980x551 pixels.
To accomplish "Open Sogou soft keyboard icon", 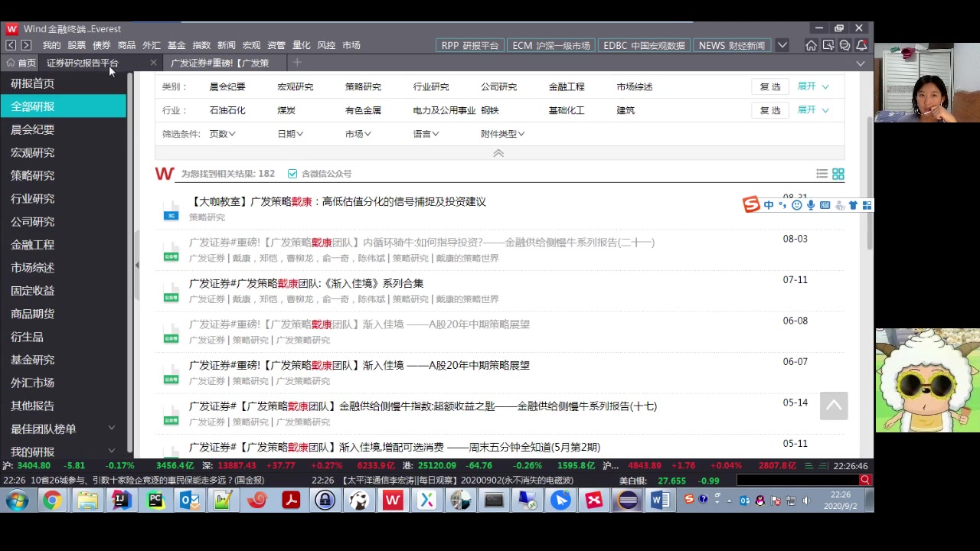I will (x=825, y=205).
